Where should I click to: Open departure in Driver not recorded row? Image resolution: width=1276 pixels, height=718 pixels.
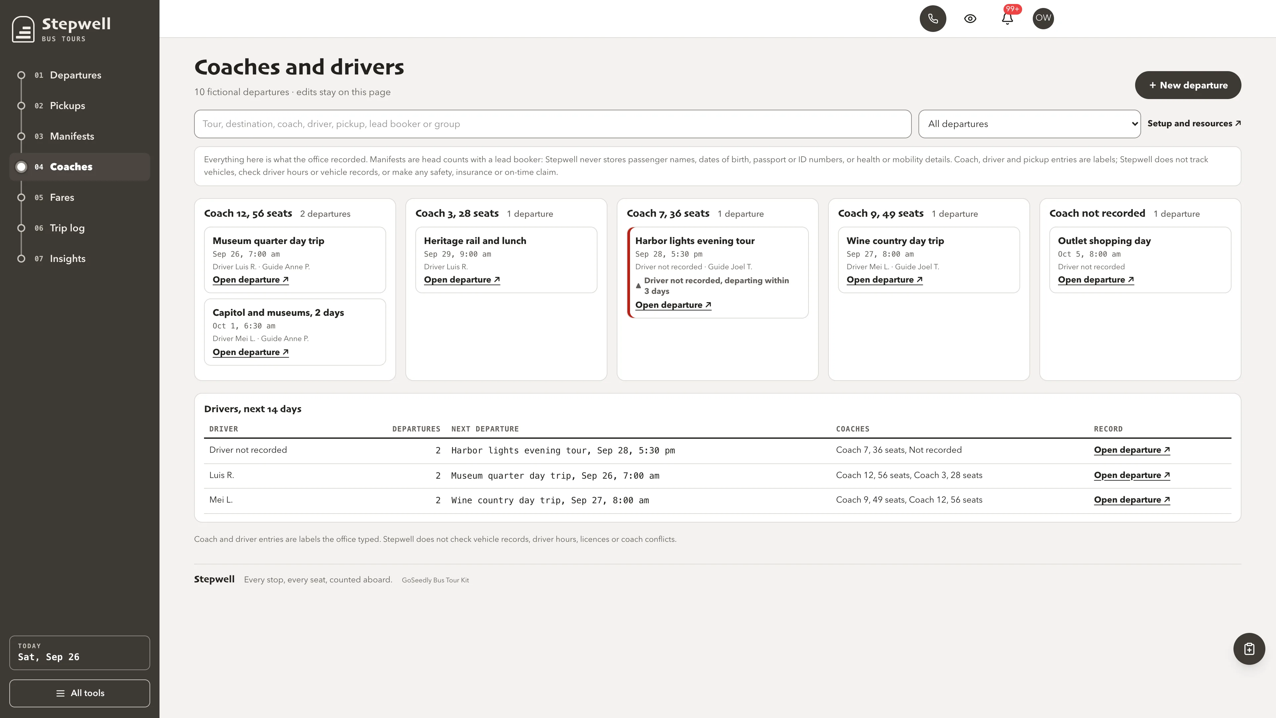point(1132,450)
